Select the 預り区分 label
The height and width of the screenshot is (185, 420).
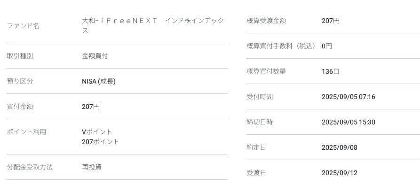tap(20, 81)
